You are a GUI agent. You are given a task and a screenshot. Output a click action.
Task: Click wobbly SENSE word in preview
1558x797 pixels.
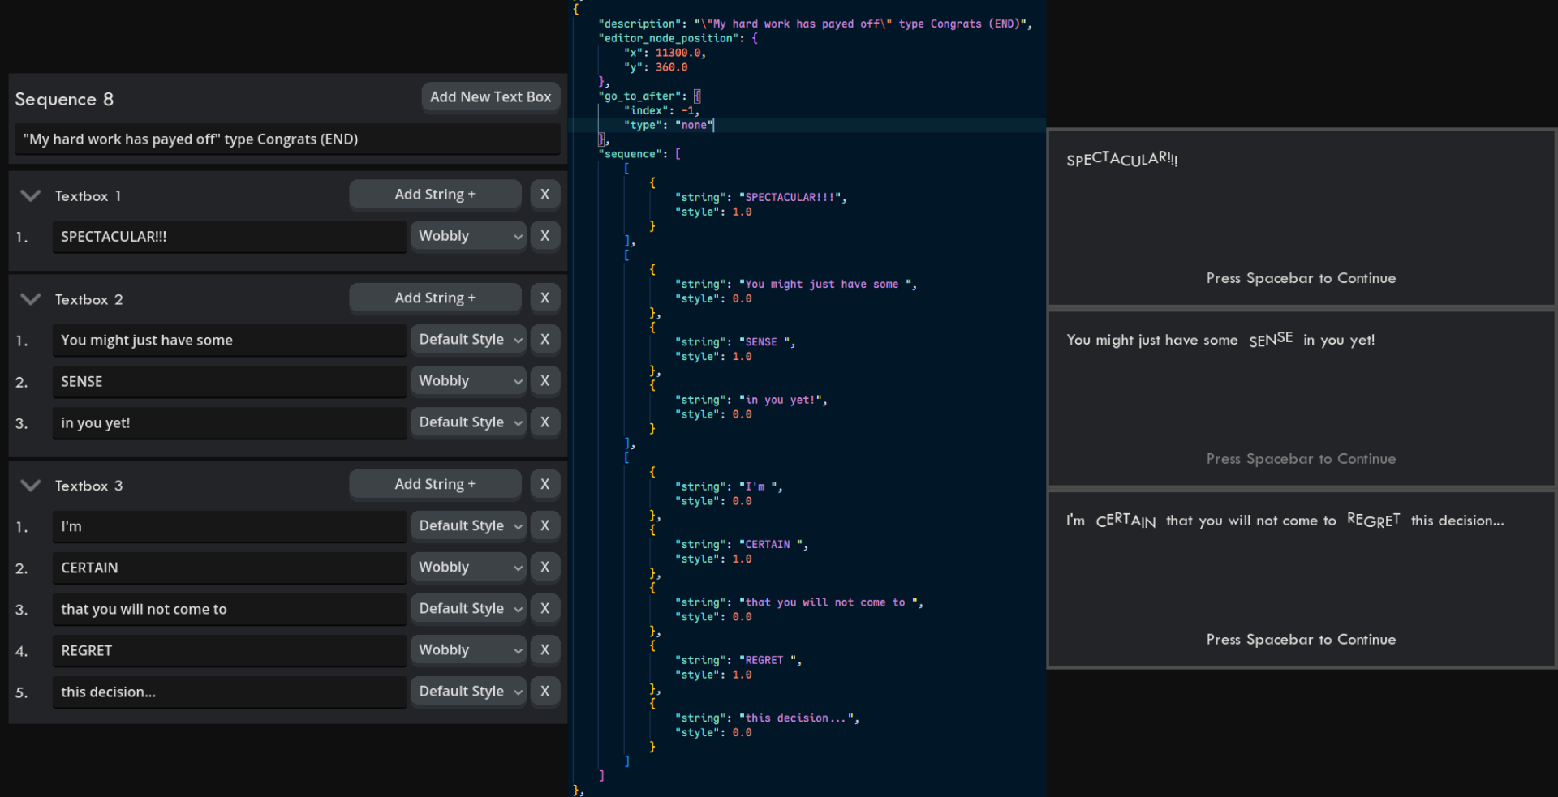click(1271, 339)
